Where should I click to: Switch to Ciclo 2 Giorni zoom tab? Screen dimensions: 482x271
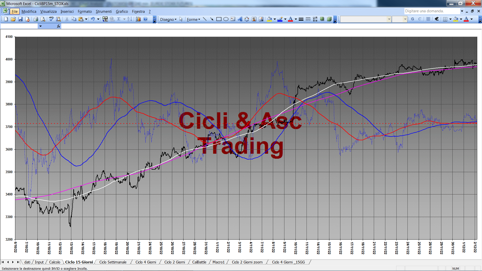click(x=247, y=262)
